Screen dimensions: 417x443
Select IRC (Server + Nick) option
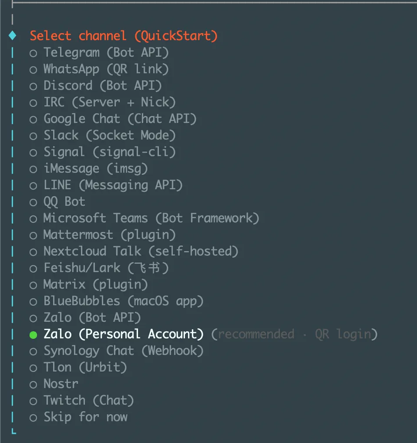tap(34, 103)
